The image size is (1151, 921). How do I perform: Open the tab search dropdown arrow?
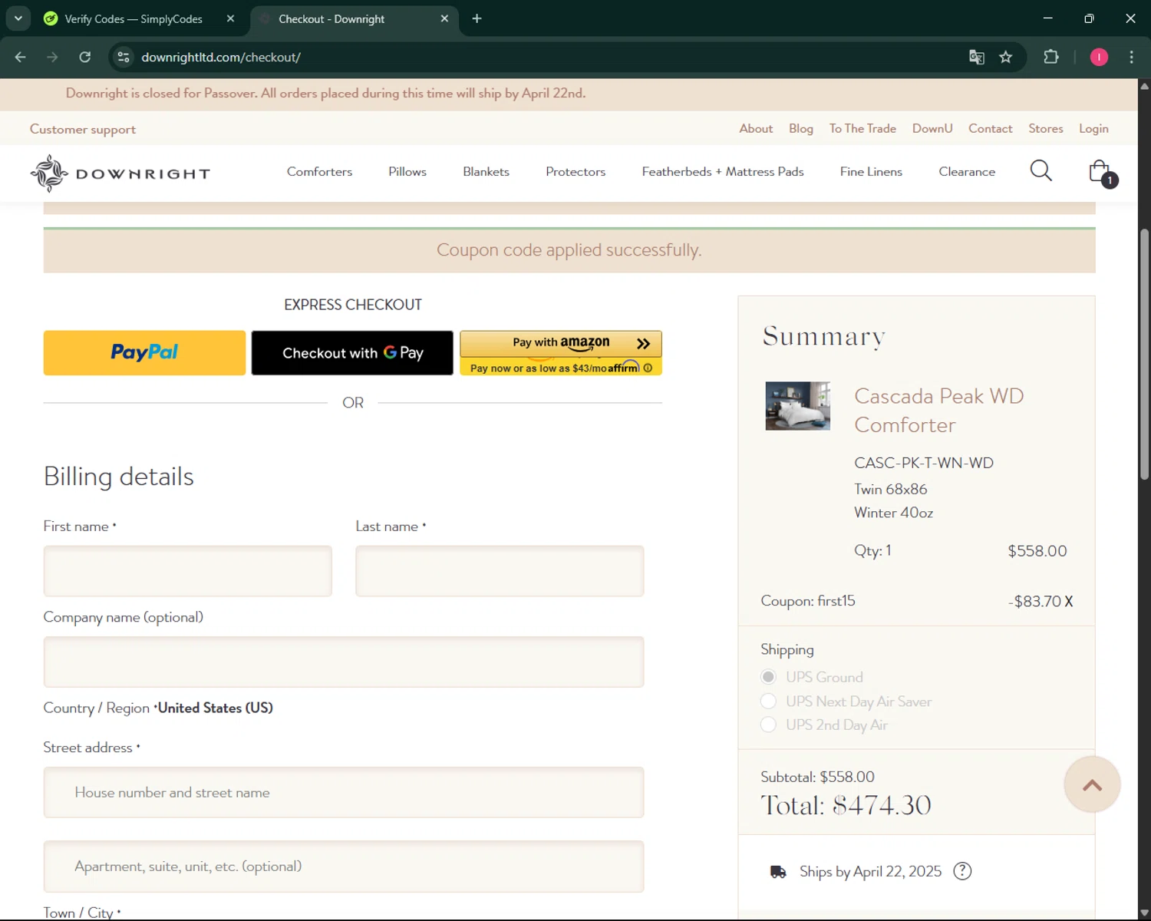[x=18, y=18]
